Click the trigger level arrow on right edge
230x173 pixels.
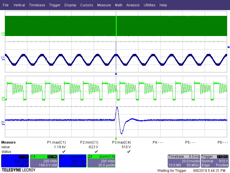228,48
